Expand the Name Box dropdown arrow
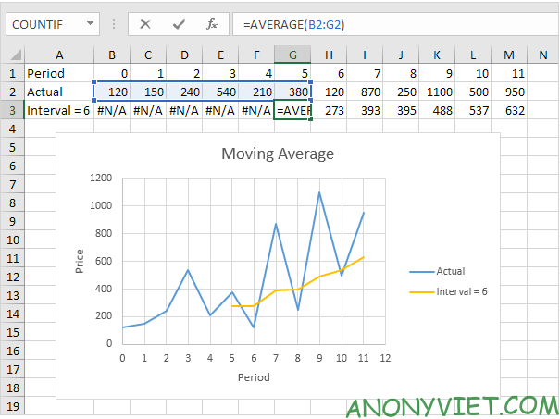Viewport: 560px width, 419px height. (89, 24)
